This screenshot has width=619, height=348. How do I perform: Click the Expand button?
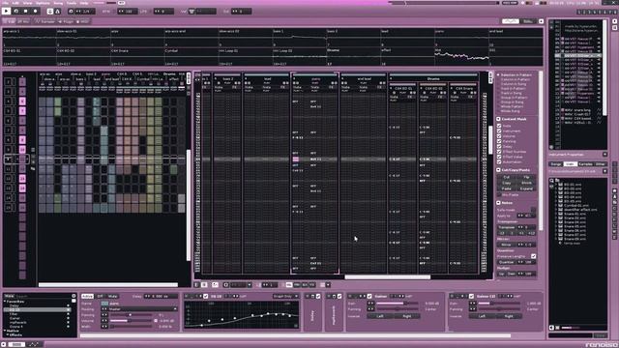(x=526, y=188)
